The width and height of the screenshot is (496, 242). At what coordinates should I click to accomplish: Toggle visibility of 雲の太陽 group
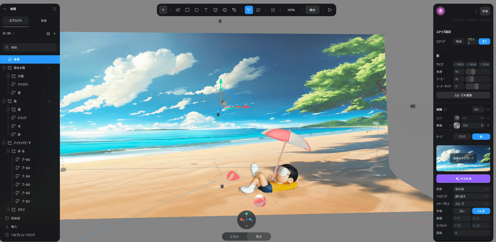click(x=49, y=67)
